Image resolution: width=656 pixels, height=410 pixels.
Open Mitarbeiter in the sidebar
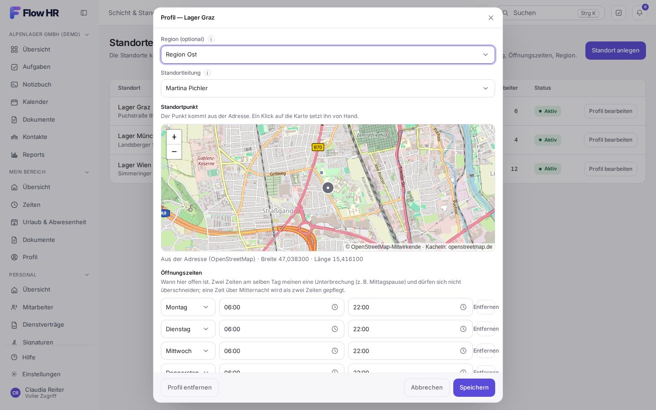coord(50,307)
